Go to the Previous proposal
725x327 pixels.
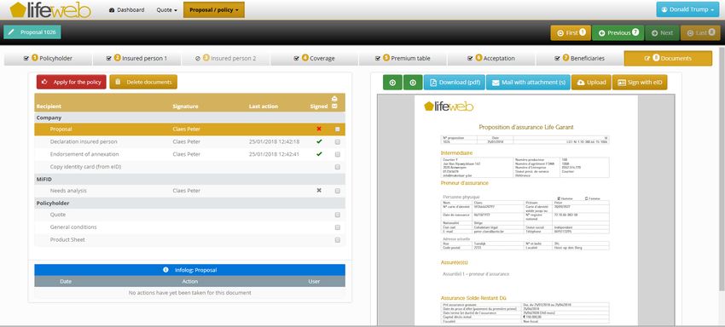click(x=618, y=33)
